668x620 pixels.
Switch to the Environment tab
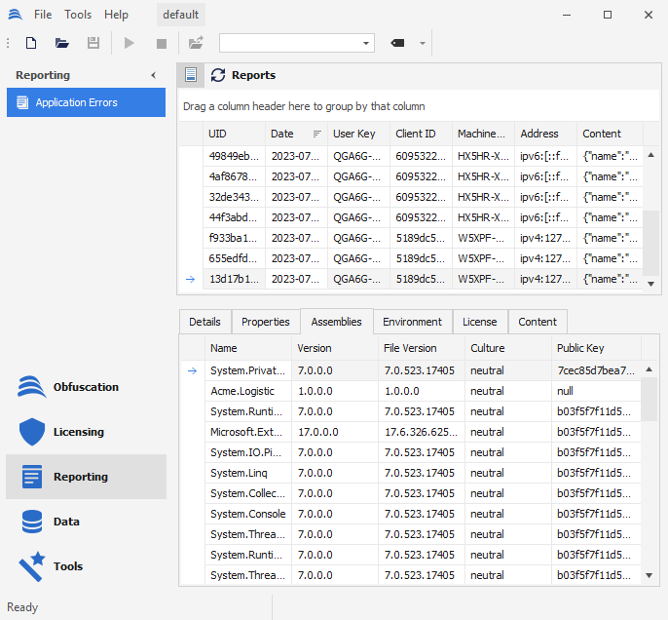pyautogui.click(x=412, y=322)
